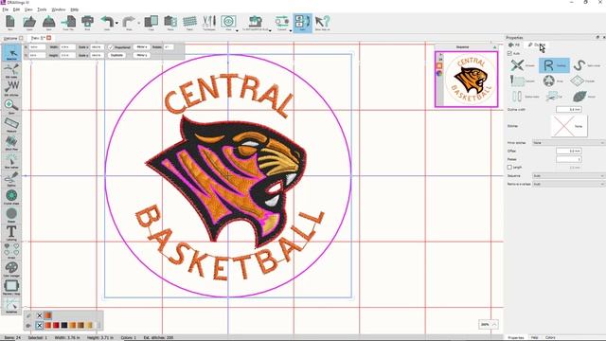
Task: Click the View eye icon
Action: click(228, 22)
